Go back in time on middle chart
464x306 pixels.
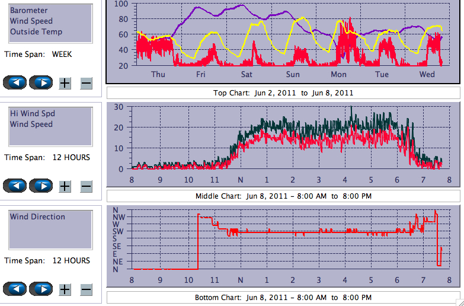(15, 186)
